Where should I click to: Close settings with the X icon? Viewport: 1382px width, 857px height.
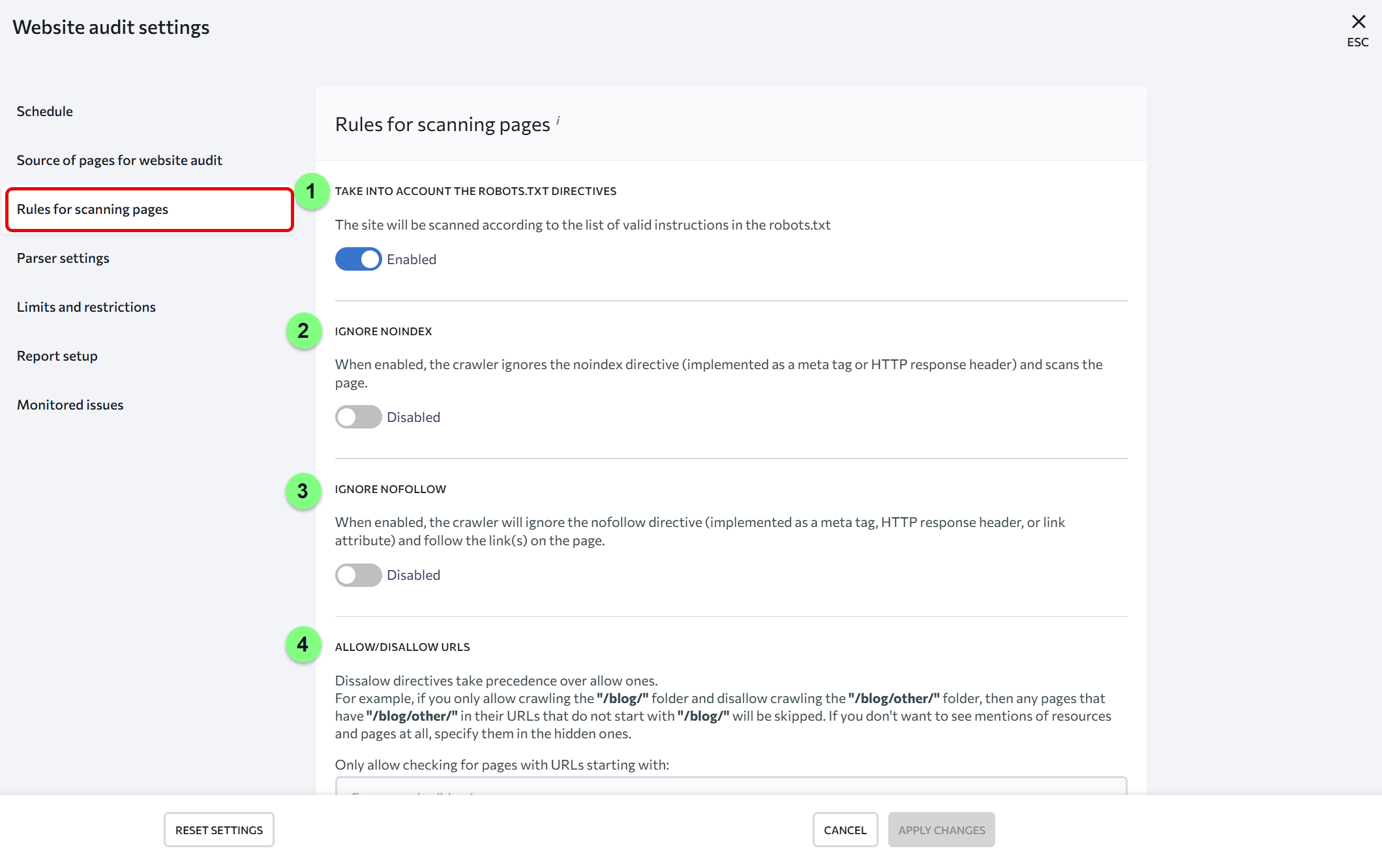[x=1358, y=22]
